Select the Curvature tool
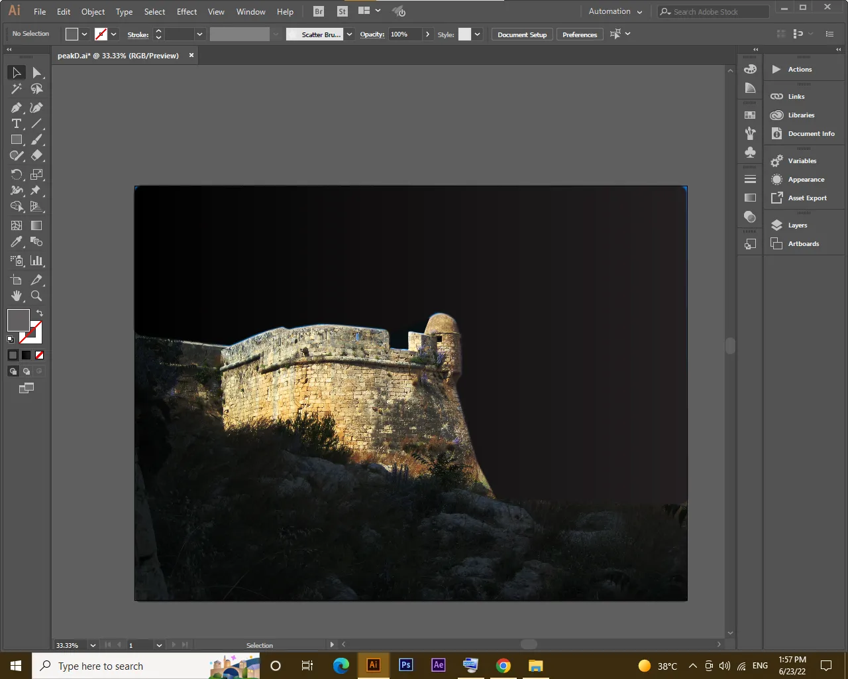 [x=37, y=107]
